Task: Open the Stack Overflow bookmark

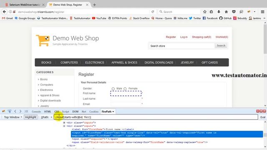Action: click(x=139, y=18)
